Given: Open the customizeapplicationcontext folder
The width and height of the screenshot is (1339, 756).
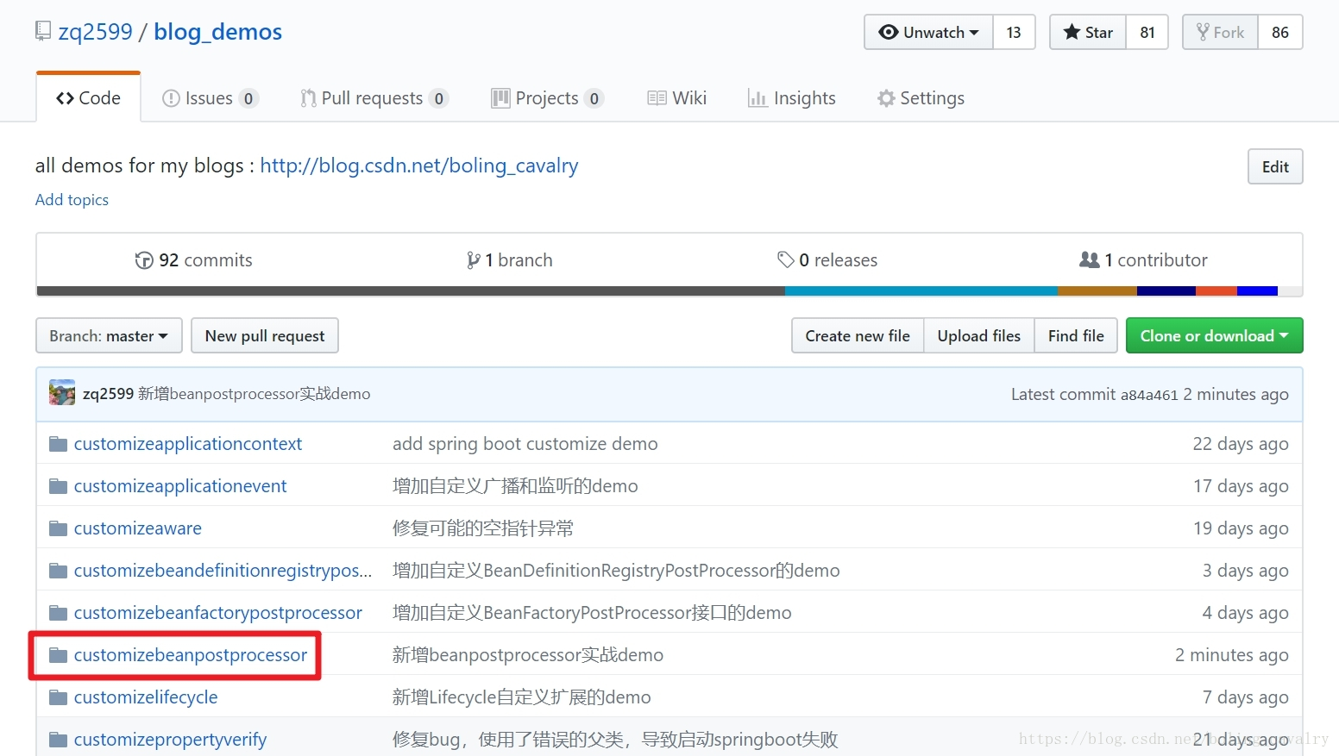Looking at the screenshot, I should pyautogui.click(x=188, y=444).
